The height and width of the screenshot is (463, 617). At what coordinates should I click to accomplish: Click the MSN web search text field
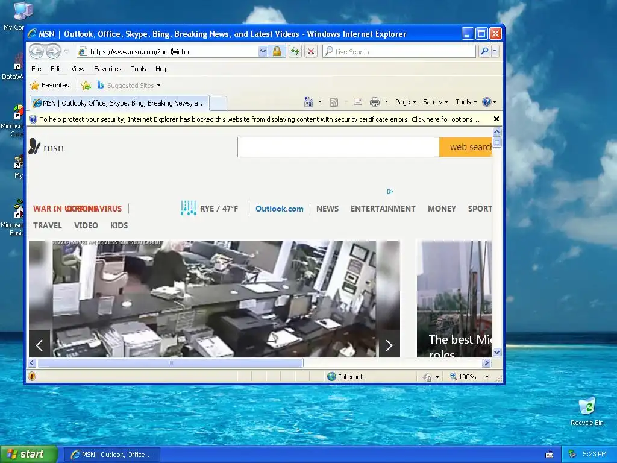339,147
